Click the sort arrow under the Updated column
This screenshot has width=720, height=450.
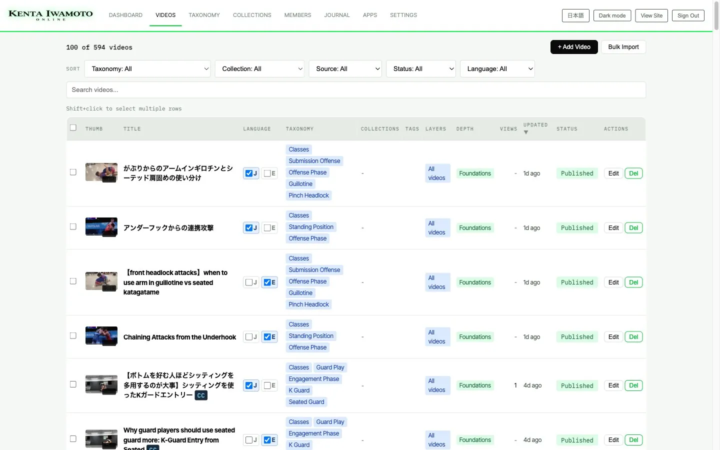[x=526, y=132]
